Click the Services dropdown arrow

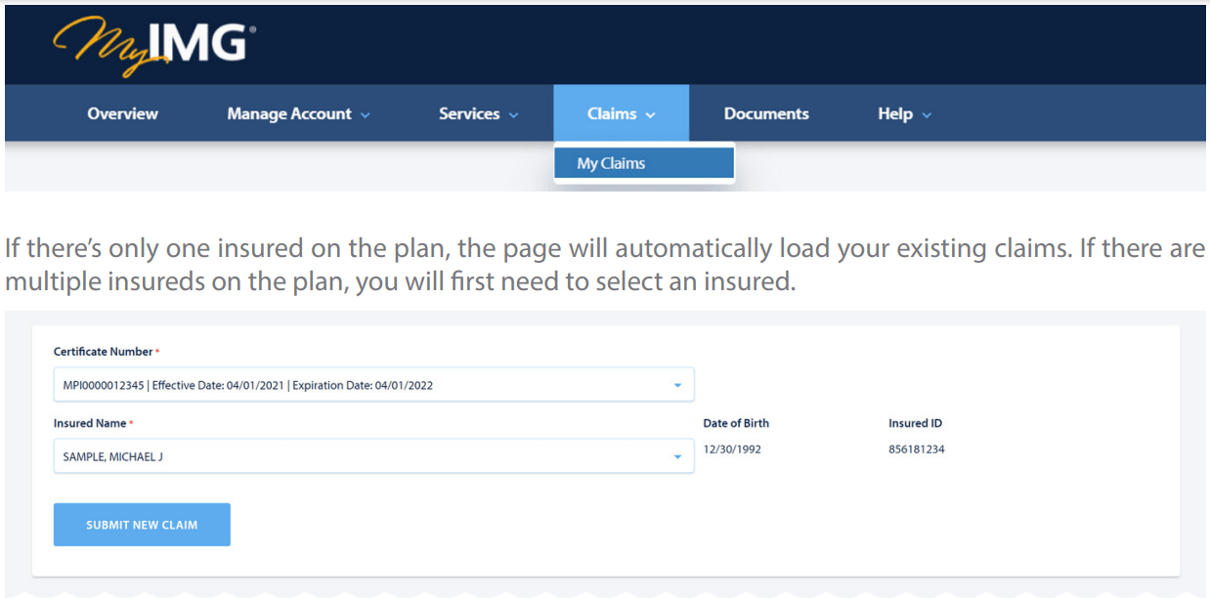point(515,113)
